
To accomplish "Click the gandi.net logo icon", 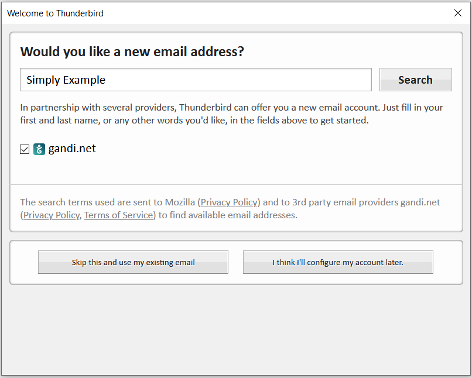I will [x=39, y=149].
